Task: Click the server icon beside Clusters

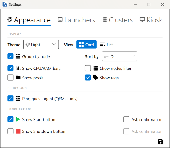Action: pyautogui.click(x=105, y=19)
